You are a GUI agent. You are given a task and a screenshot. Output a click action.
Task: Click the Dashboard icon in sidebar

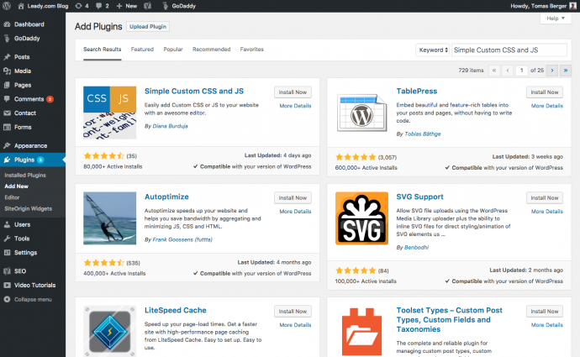click(7, 24)
